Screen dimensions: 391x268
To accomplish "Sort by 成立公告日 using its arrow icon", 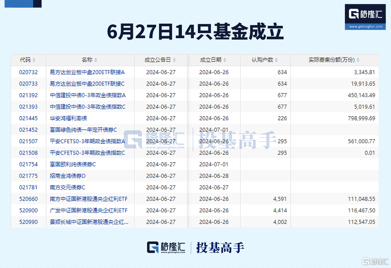I will click(x=174, y=60).
